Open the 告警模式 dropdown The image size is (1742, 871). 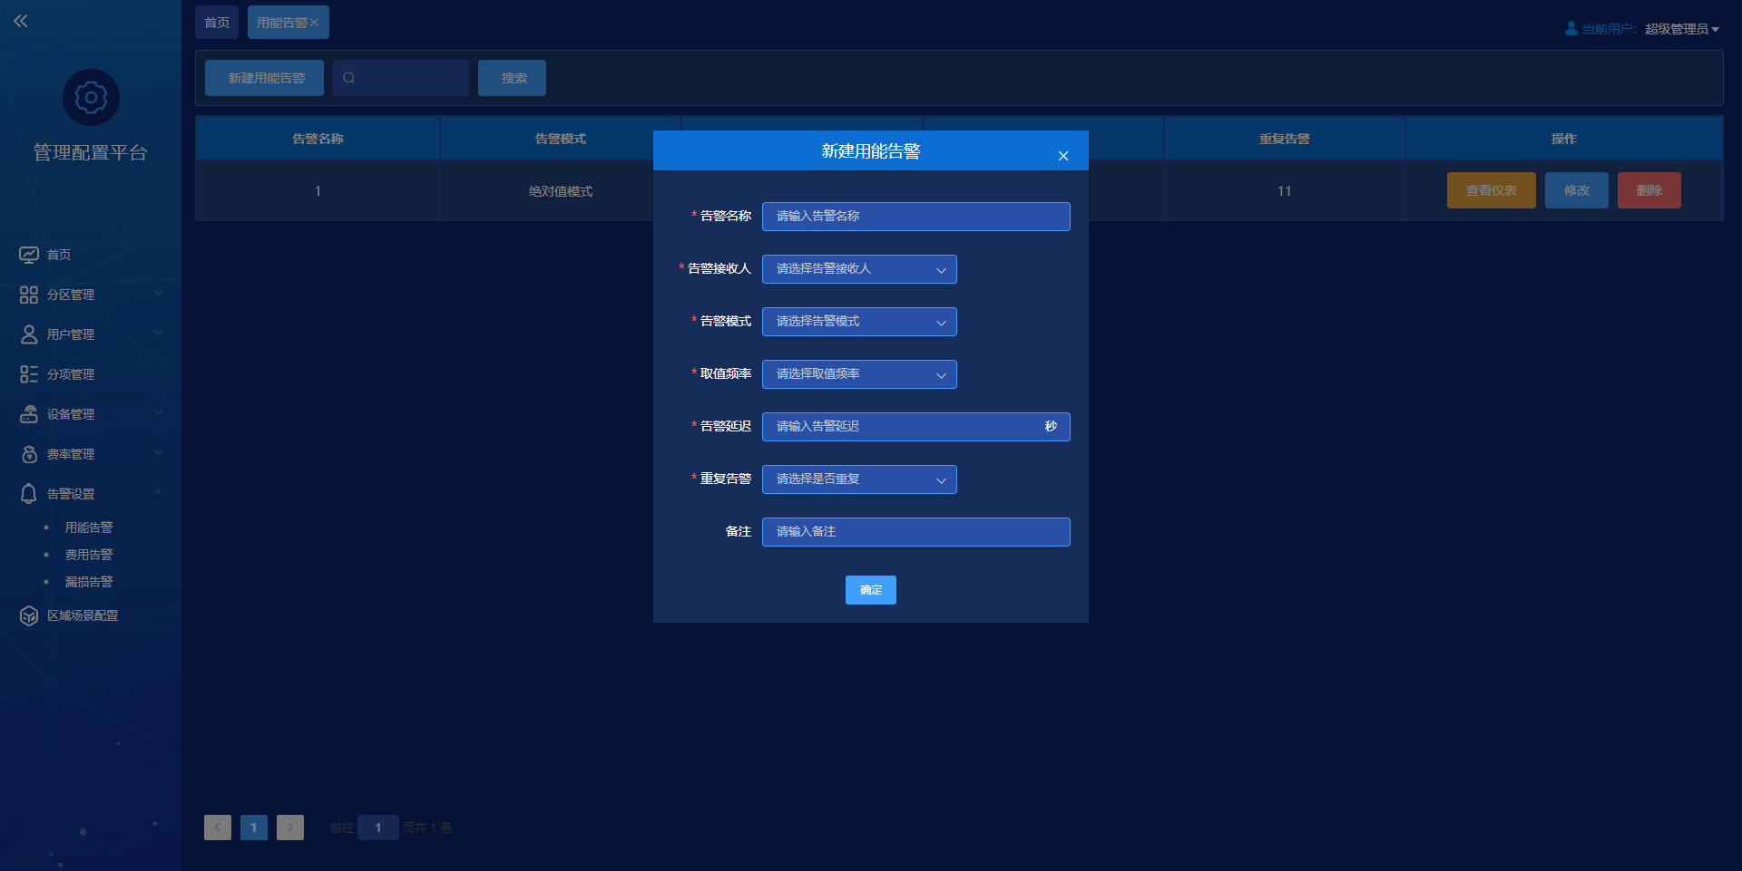coord(859,322)
